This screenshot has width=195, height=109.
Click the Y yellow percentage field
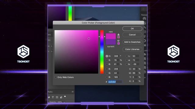click(135, 77)
